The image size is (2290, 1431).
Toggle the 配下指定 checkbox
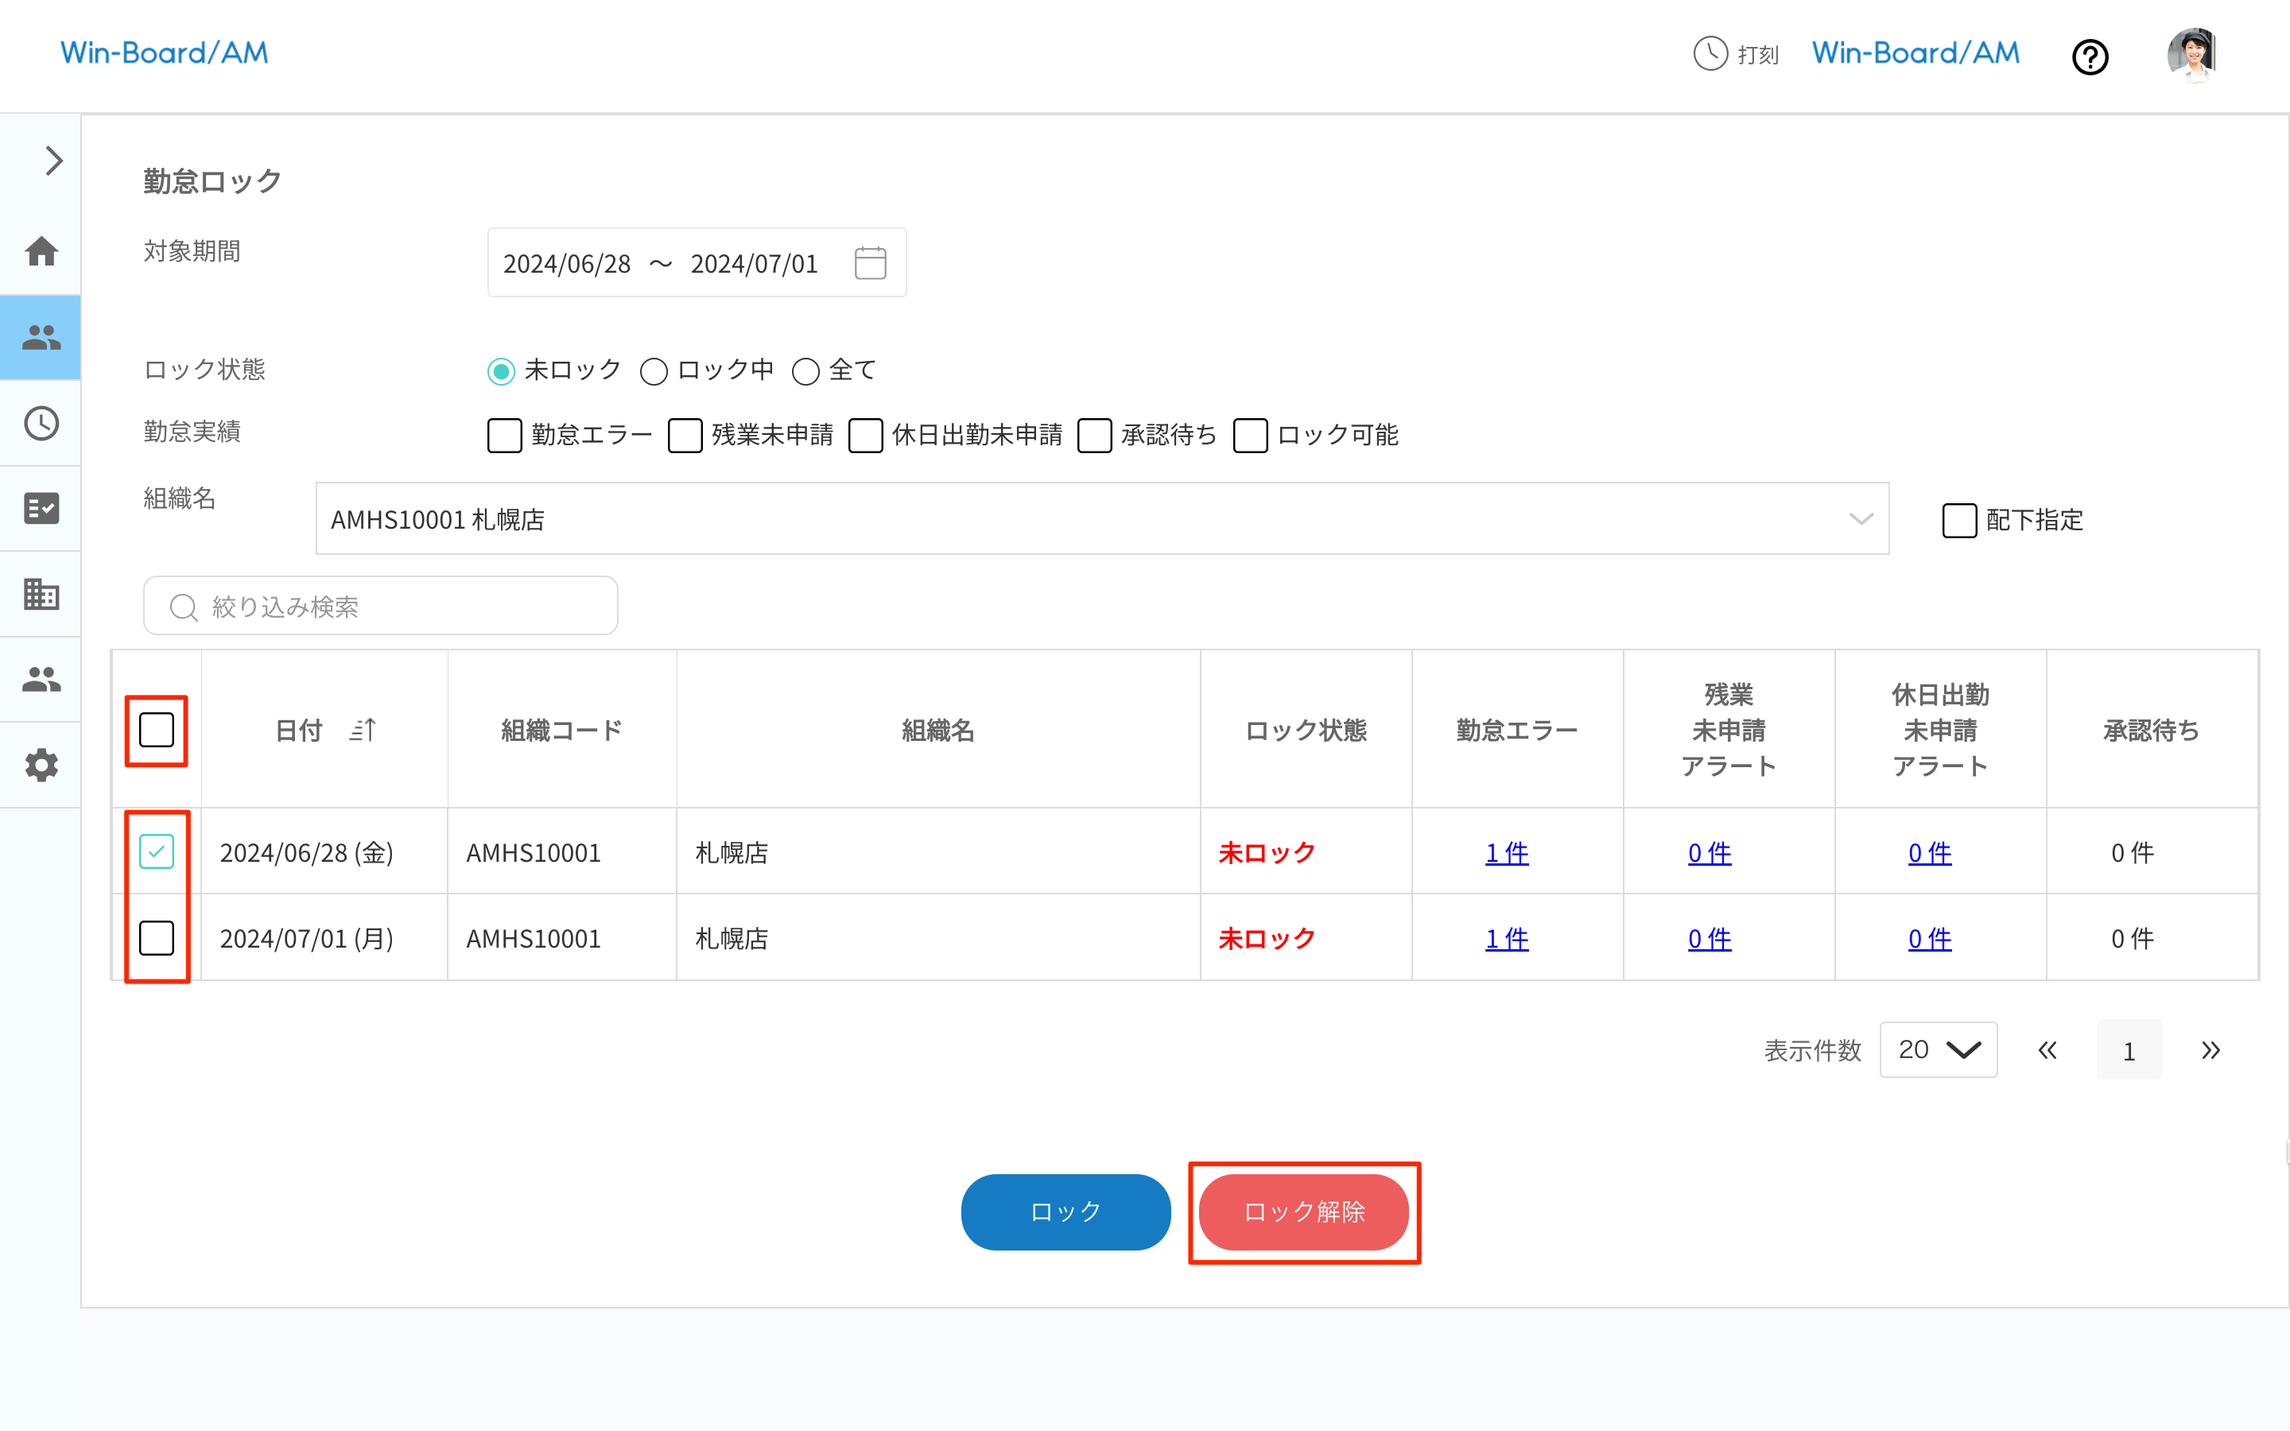[1958, 521]
